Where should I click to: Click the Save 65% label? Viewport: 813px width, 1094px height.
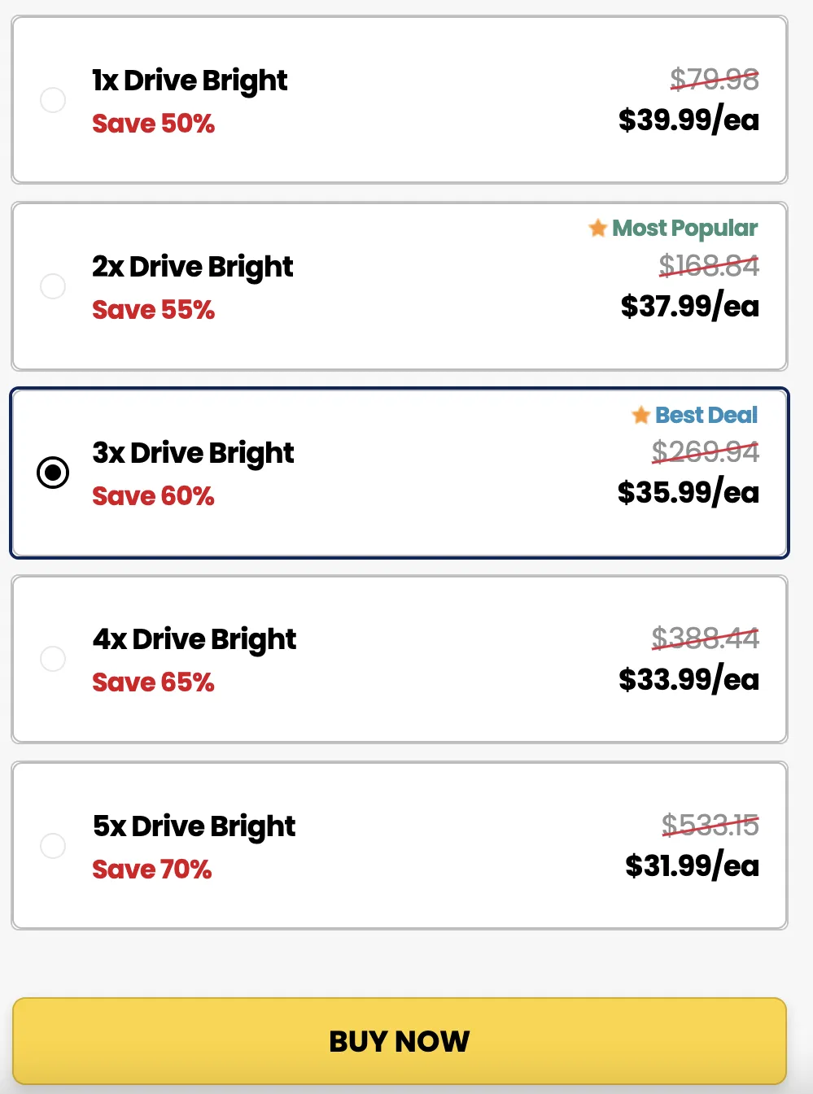[154, 683]
